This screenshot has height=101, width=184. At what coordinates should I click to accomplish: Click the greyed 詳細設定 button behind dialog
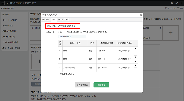coord(36,84)
